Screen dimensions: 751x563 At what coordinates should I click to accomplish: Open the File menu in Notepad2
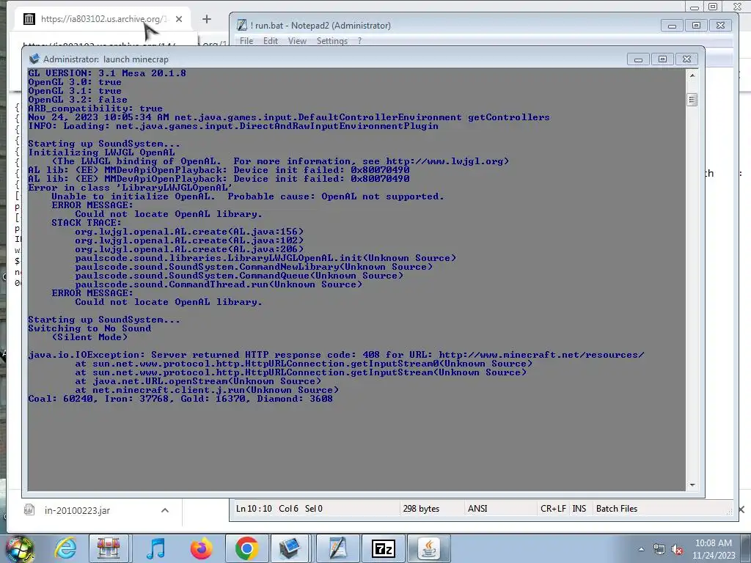click(246, 41)
